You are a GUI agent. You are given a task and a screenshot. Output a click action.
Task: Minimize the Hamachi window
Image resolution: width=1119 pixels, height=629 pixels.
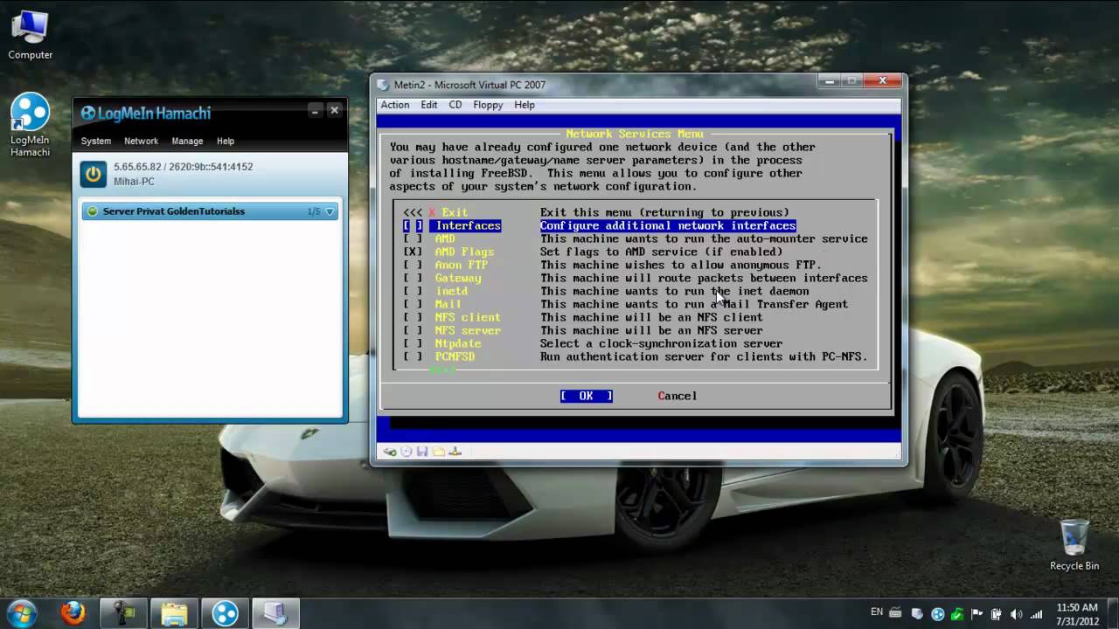point(315,111)
